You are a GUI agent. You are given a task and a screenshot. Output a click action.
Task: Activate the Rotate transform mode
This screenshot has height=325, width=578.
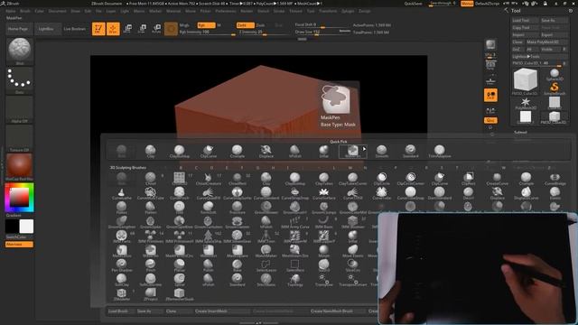pyautogui.click(x=156, y=29)
